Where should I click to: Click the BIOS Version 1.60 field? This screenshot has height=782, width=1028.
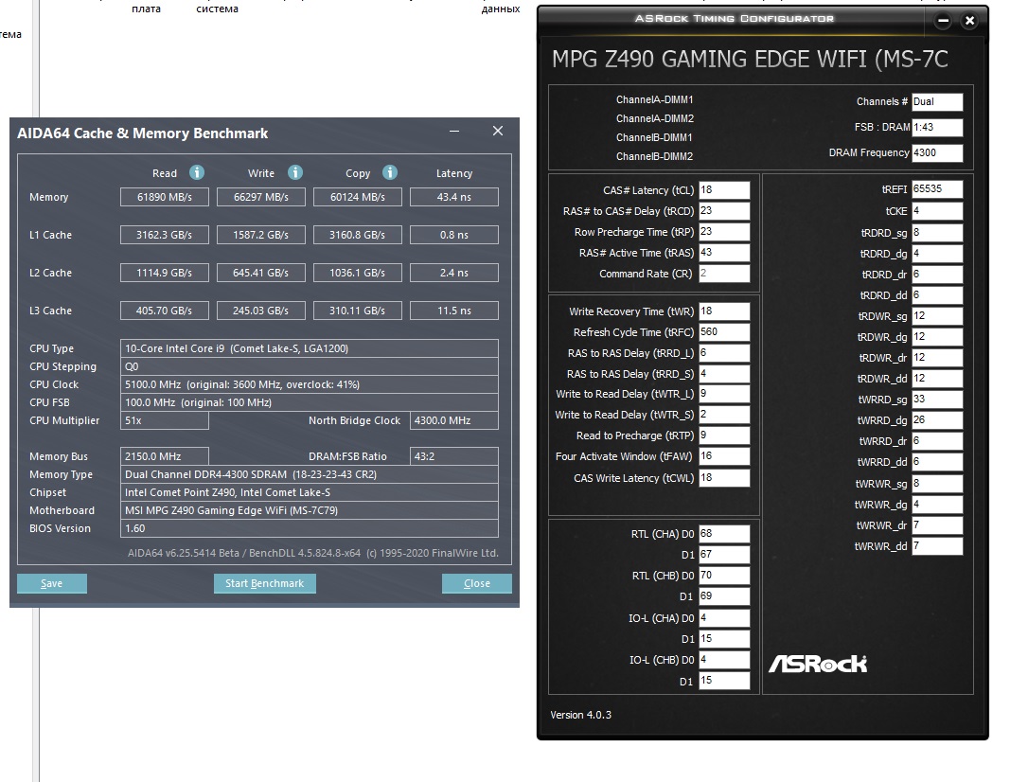click(x=310, y=528)
